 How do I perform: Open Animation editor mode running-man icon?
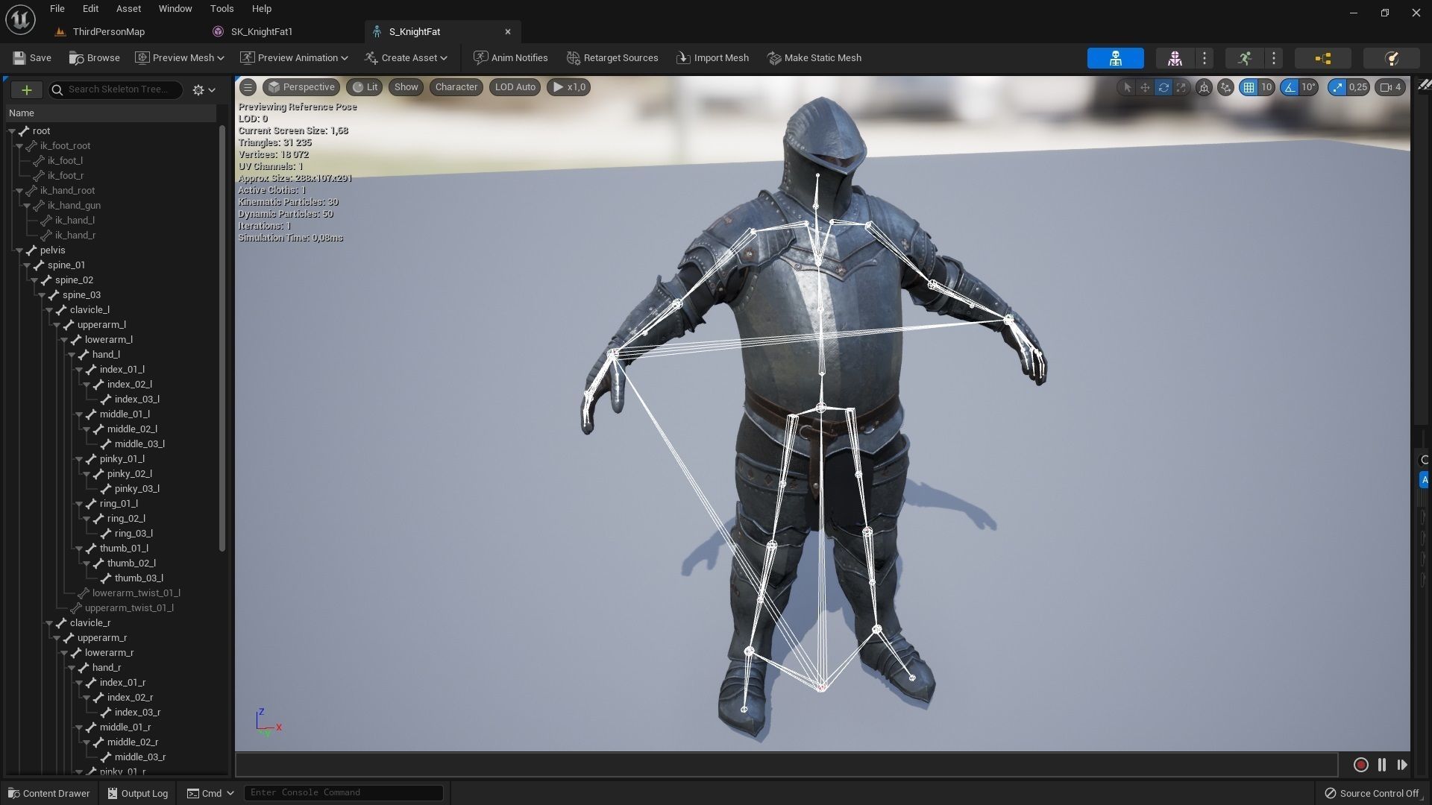(1244, 58)
